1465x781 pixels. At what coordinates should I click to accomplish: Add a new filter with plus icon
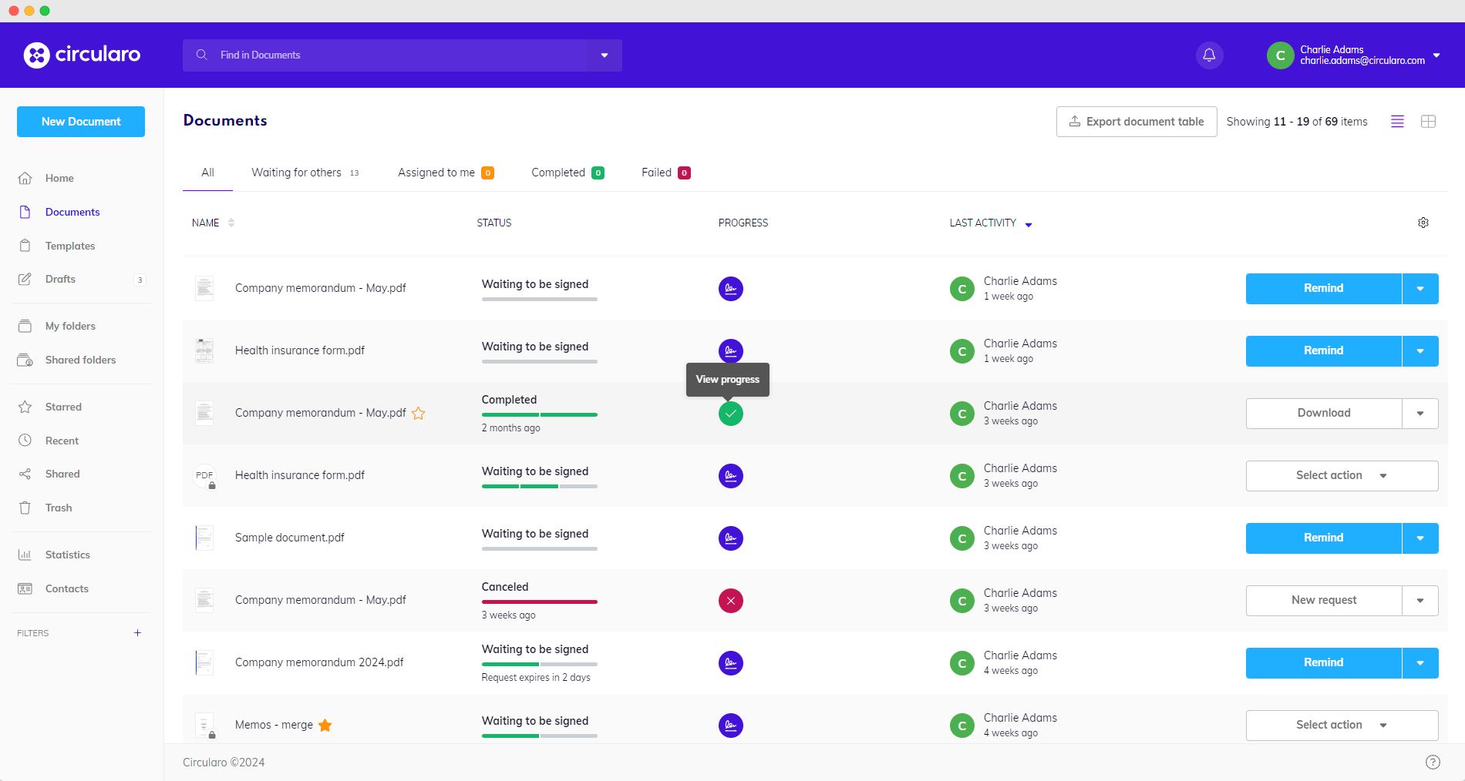137,633
